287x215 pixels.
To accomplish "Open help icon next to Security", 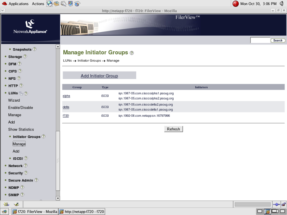I will (x=26, y=173).
